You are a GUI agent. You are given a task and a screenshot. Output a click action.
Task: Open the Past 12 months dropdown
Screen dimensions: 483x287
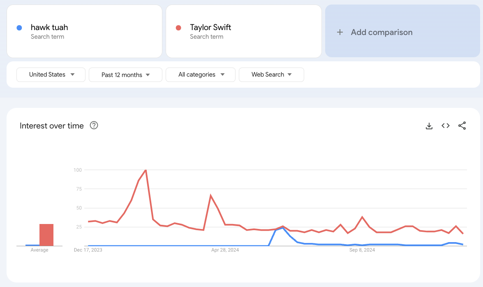125,75
